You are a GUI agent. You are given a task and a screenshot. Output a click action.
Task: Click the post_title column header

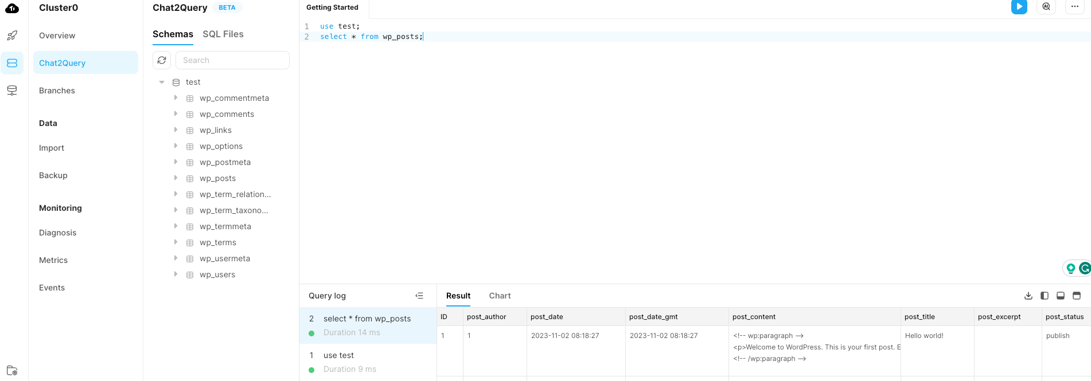(937, 317)
